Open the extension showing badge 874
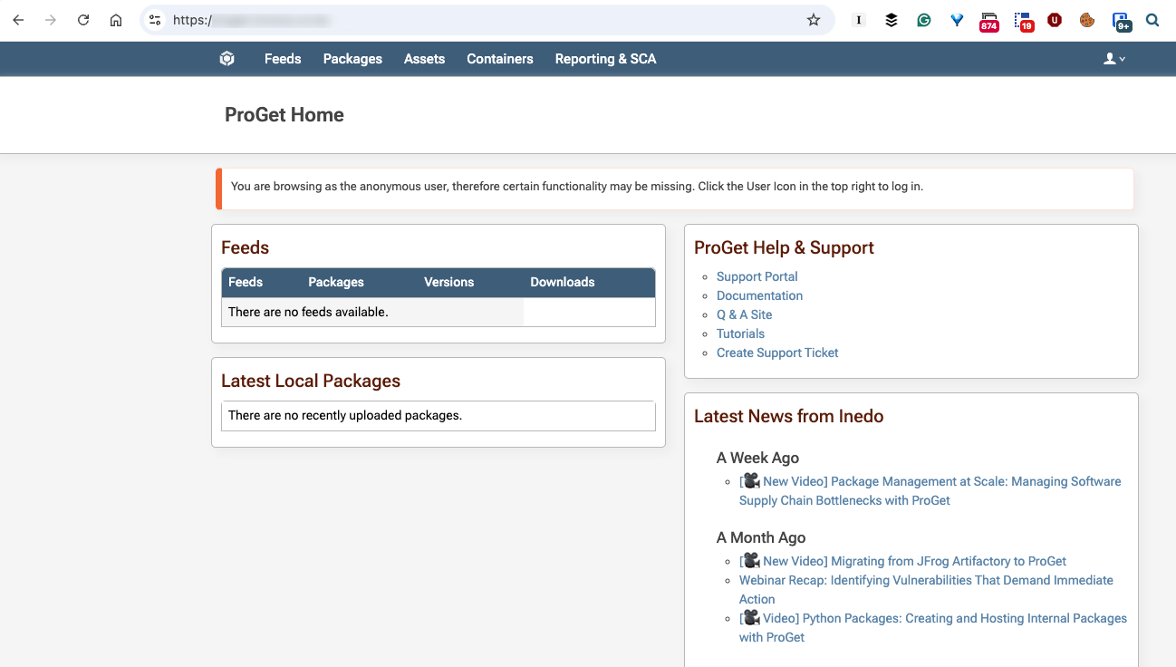This screenshot has height=667, width=1176. click(x=989, y=21)
